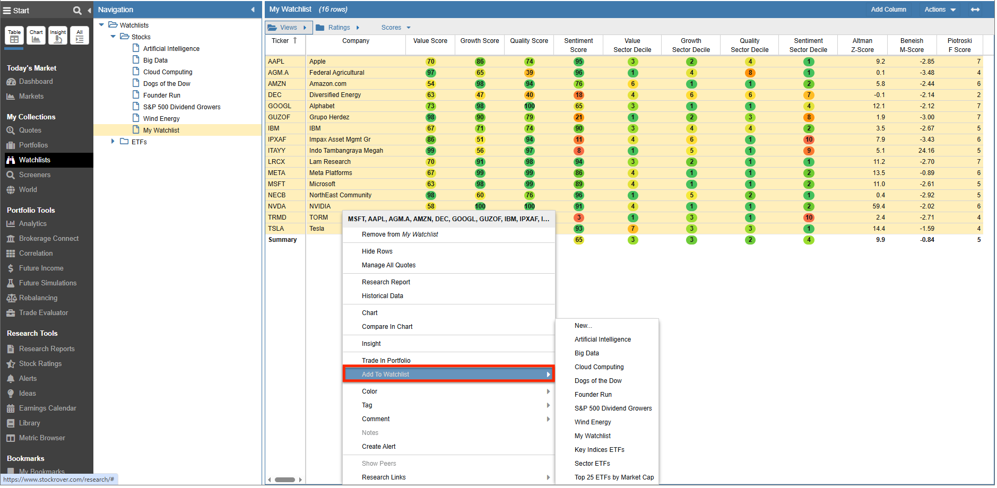
Task: Open the Ratings folder dropdown
Action: click(x=338, y=28)
